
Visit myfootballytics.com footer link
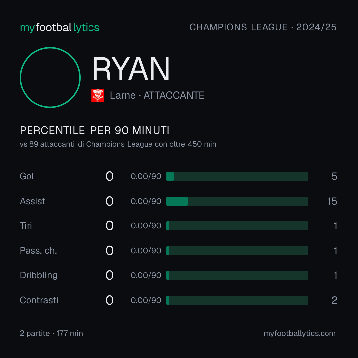(x=300, y=333)
